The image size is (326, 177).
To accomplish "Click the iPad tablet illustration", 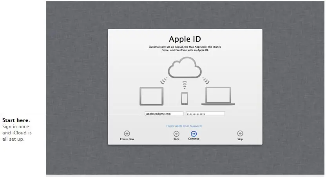I will coord(151,96).
